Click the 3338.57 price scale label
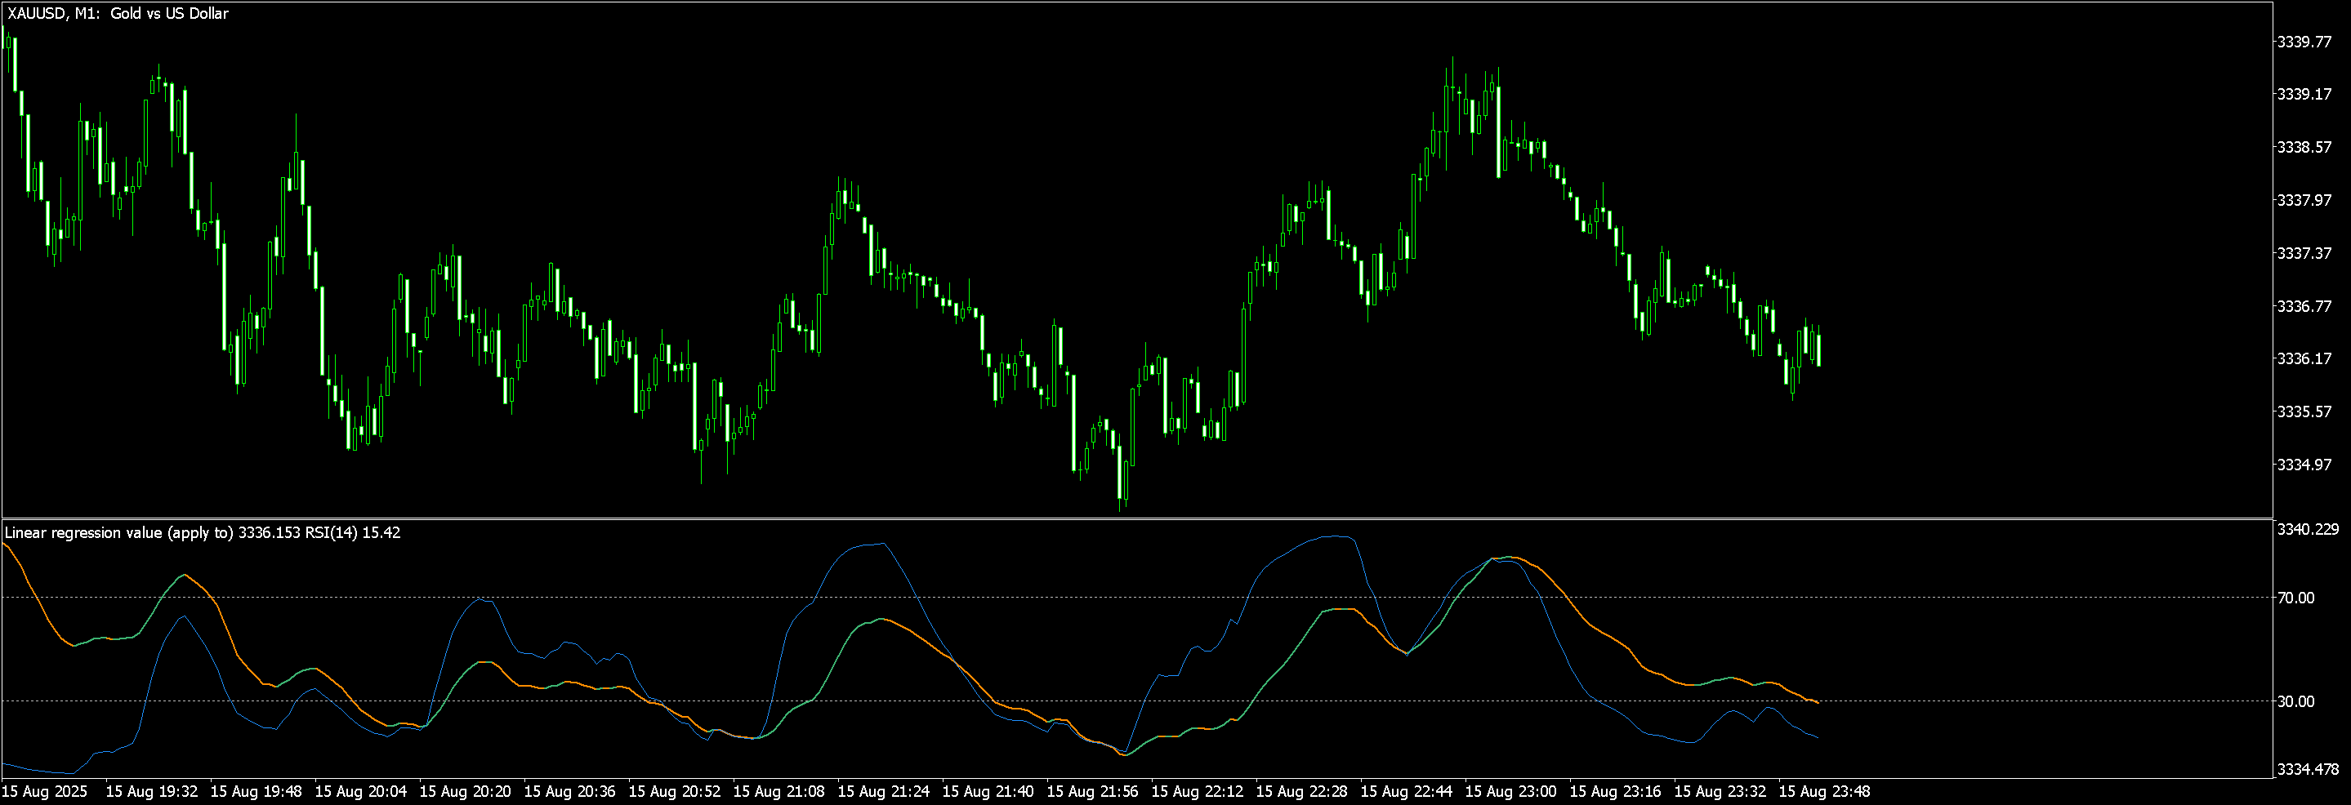 coord(2304,147)
